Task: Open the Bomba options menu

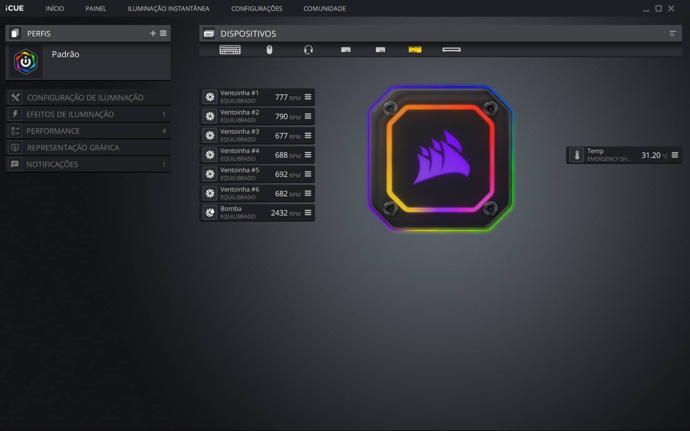Action: [308, 213]
